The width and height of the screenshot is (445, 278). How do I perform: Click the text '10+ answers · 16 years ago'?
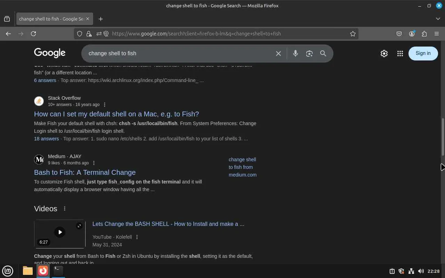[x=74, y=105]
